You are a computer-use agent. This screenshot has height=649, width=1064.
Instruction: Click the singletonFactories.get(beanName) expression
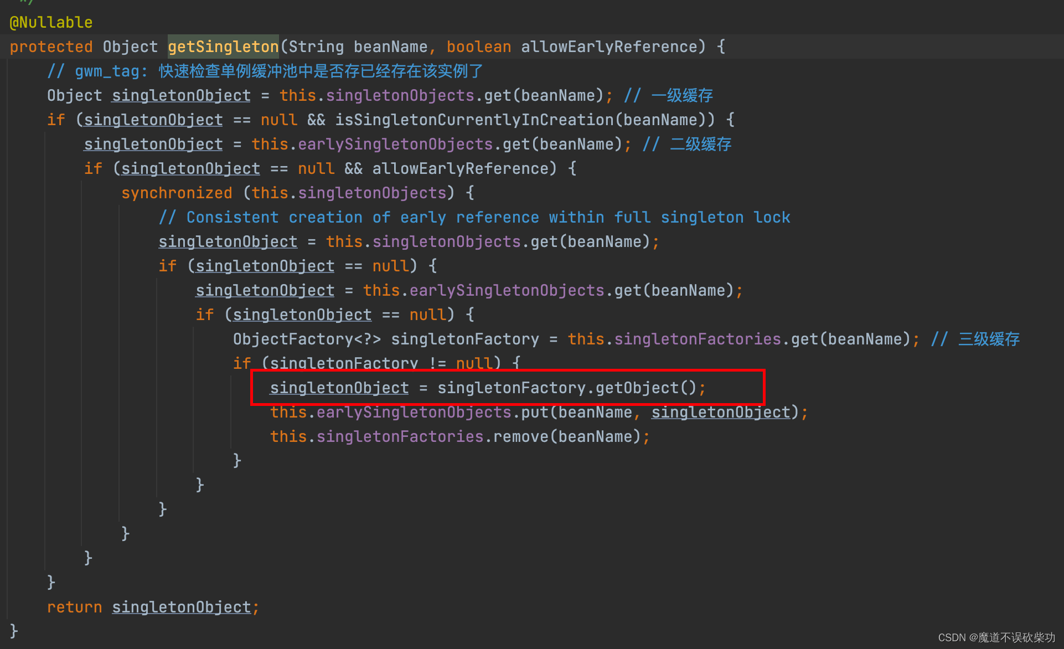tap(762, 339)
